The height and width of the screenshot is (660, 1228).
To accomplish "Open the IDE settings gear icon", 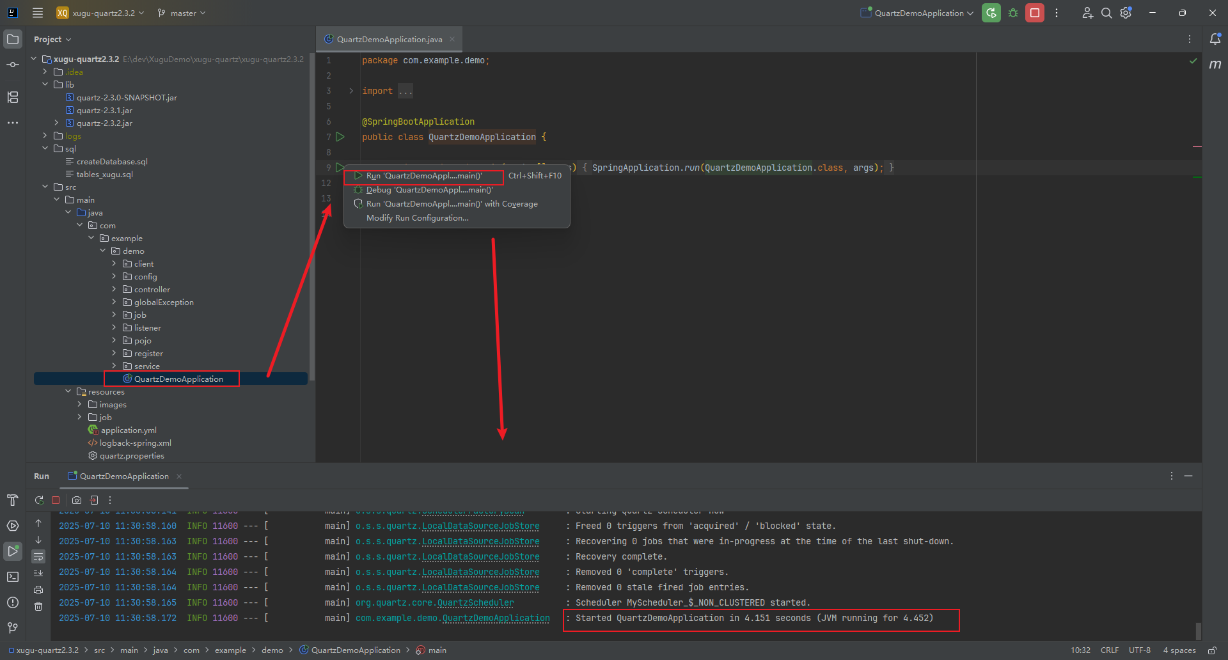I will pyautogui.click(x=1126, y=13).
